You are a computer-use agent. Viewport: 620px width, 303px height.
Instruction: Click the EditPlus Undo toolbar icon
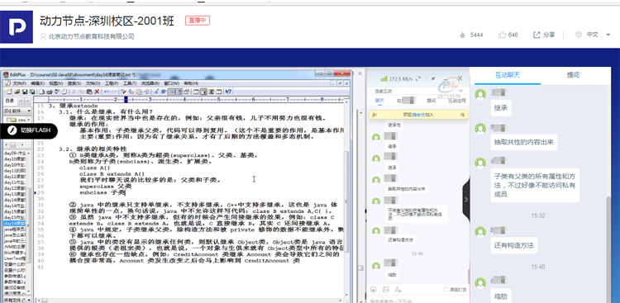(107, 92)
